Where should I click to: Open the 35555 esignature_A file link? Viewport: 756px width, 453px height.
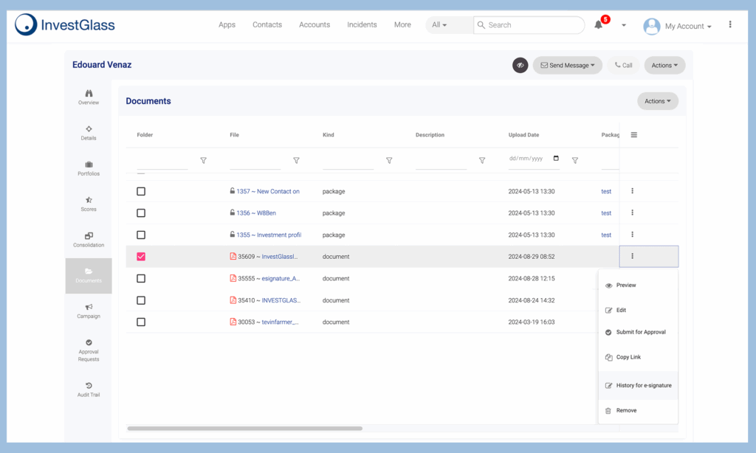[281, 279]
